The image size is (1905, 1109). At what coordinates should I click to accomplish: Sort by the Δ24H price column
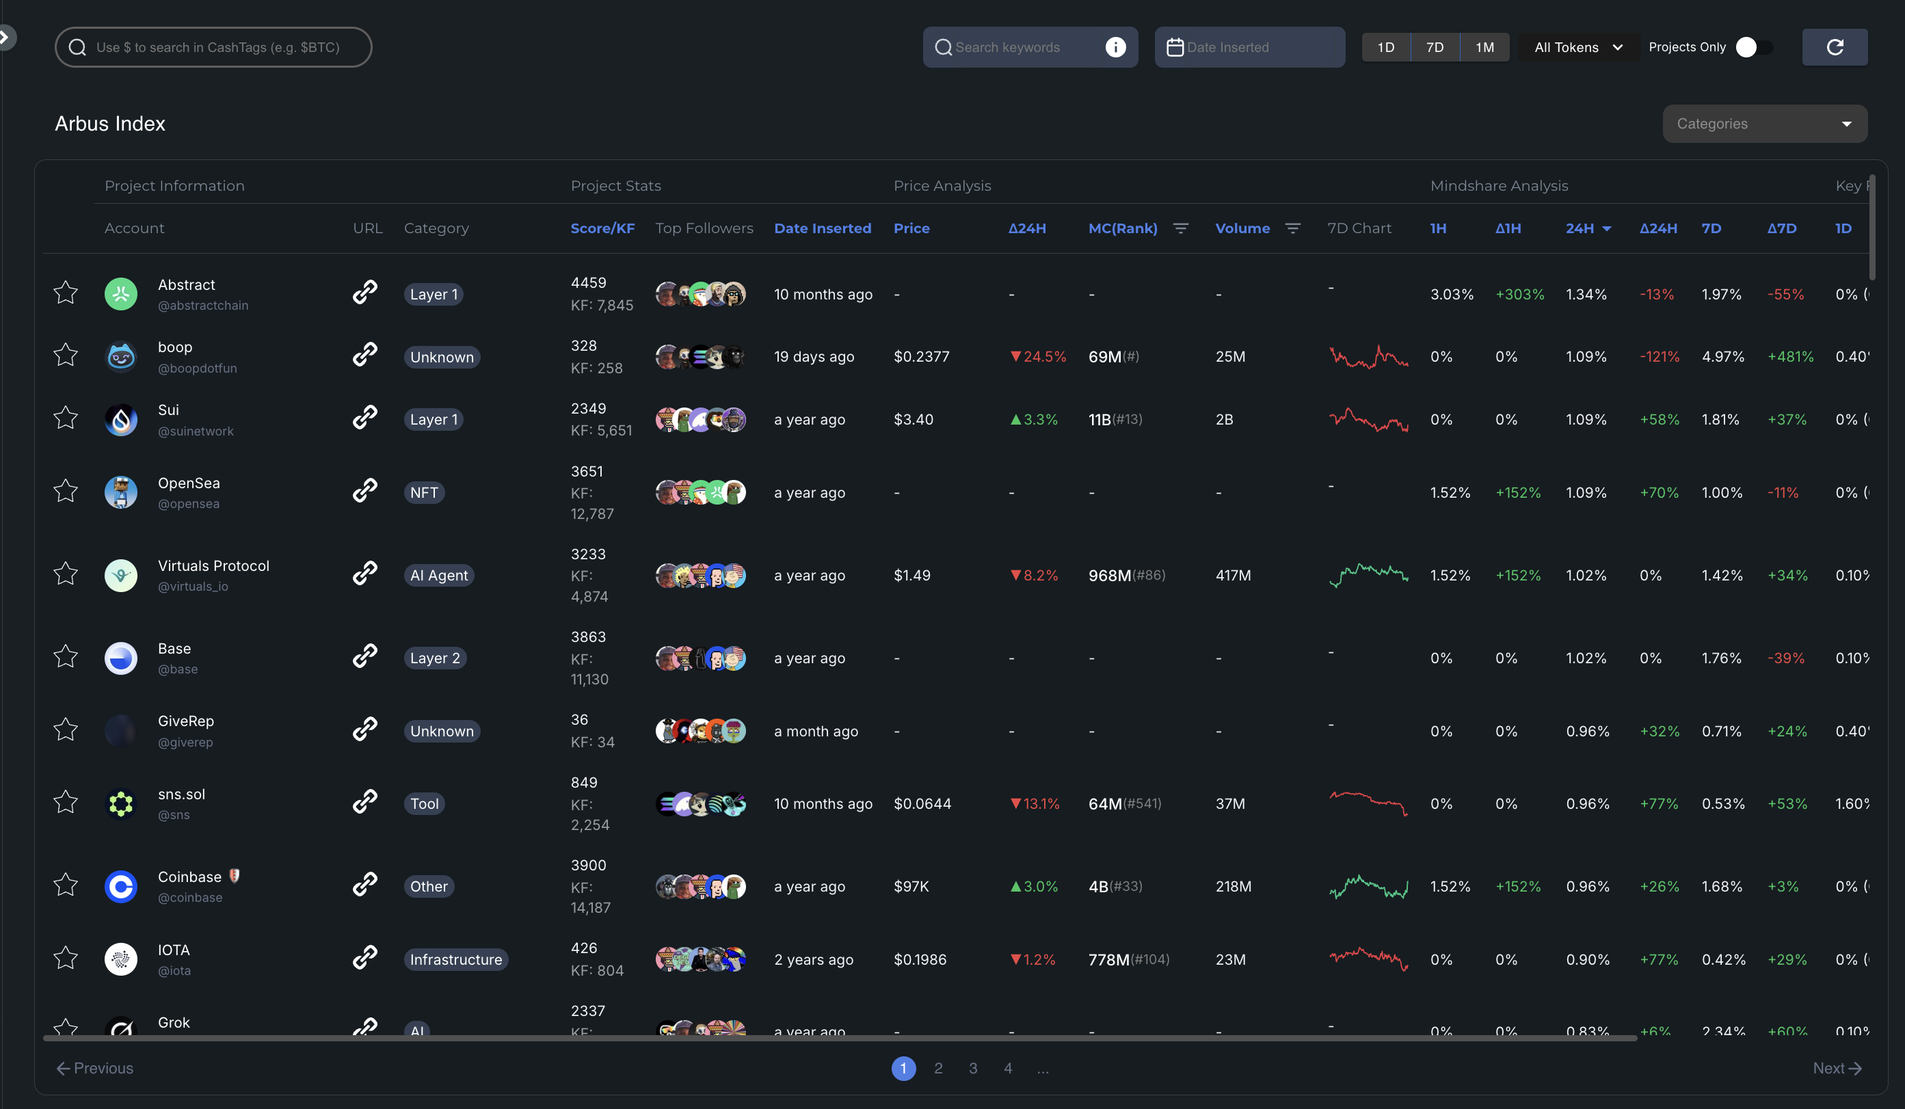click(x=1027, y=228)
